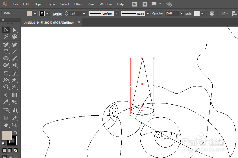Close the Untitled-1 document tab
Image resolution: width=238 pixels, height=158 pixels.
[x=79, y=22]
